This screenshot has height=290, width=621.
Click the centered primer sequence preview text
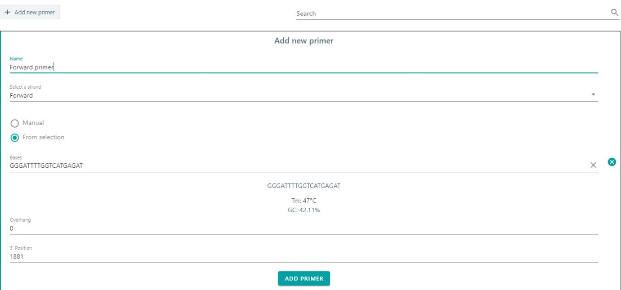pyautogui.click(x=304, y=186)
